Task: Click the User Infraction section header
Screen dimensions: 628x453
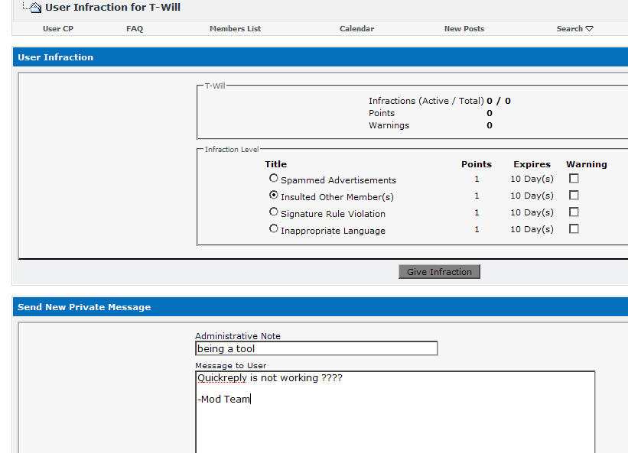Action: (55, 57)
